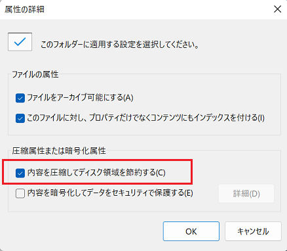Click the (C) shortcut hint of compression option

161,173
